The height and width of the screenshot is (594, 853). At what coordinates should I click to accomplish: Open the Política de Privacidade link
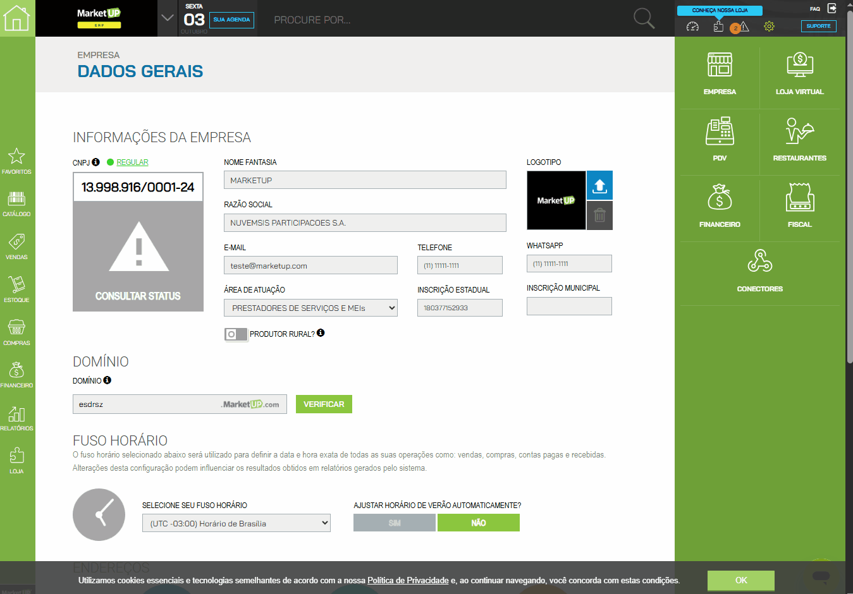pyautogui.click(x=408, y=580)
